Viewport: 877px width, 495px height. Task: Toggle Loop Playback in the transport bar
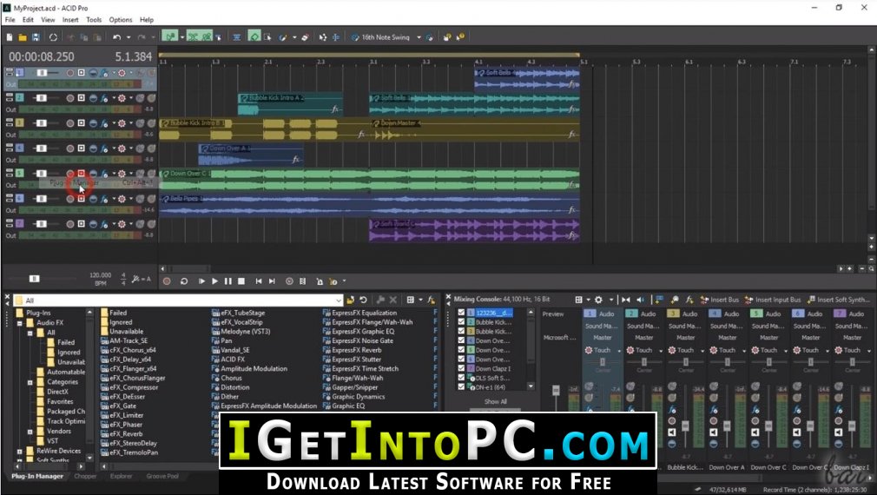click(184, 281)
